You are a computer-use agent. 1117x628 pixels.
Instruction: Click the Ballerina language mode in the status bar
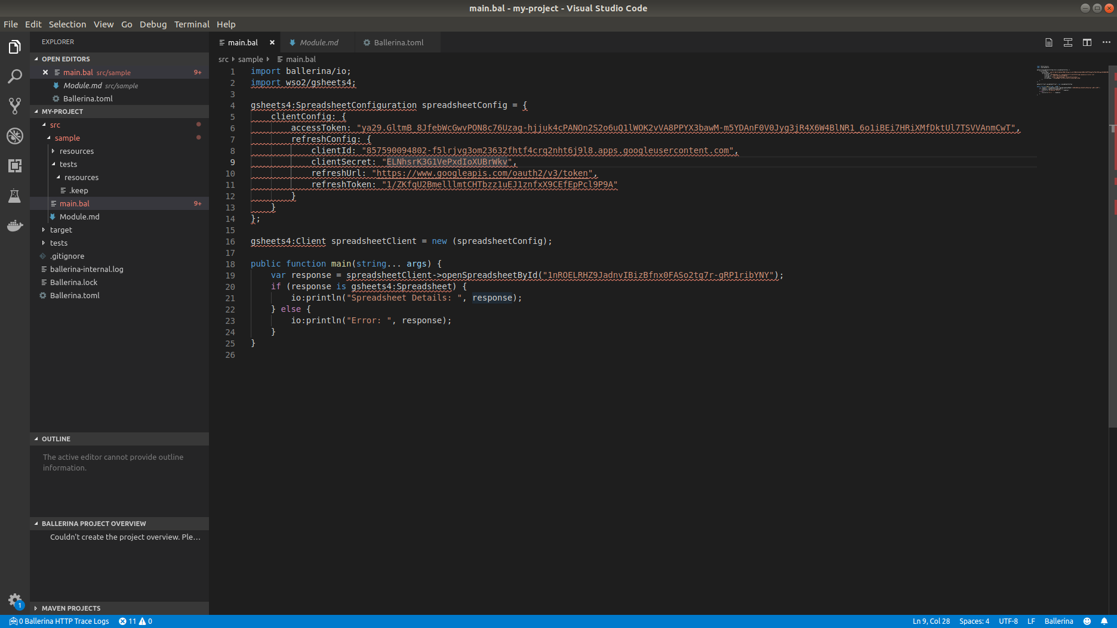[1058, 621]
